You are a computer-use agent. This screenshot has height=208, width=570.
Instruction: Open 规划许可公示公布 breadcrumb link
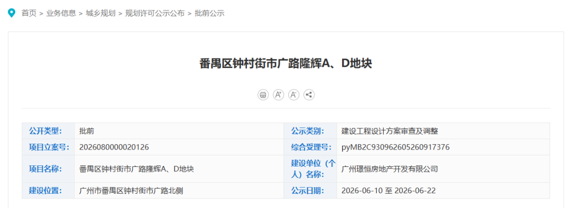point(155,14)
